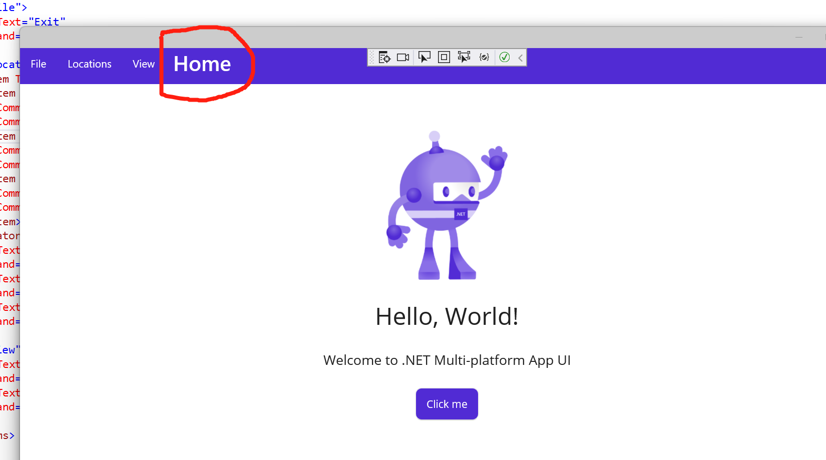Viewport: 826px width, 460px height.
Task: Click the braces binding diagnostics icon
Action: 484,58
